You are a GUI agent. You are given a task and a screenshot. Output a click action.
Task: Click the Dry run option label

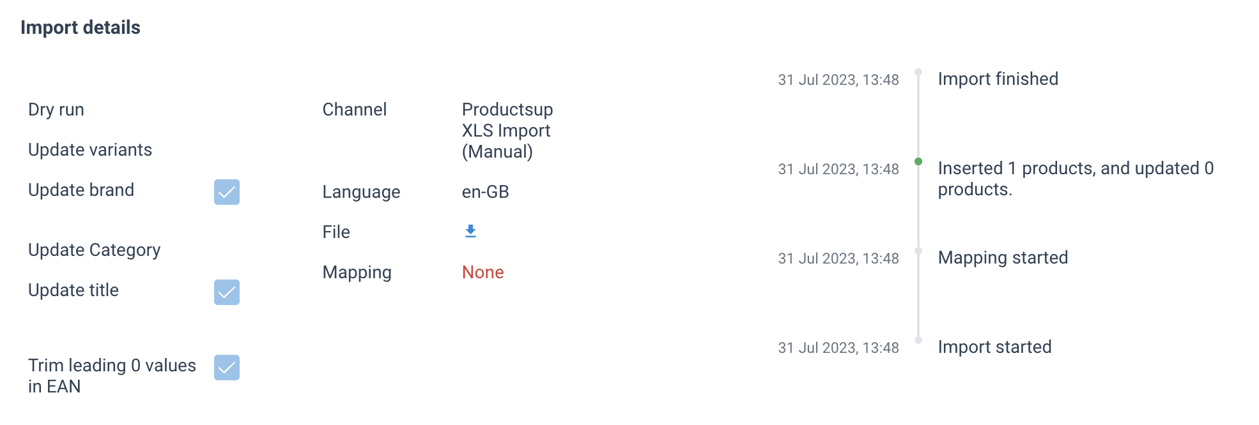[56, 110]
